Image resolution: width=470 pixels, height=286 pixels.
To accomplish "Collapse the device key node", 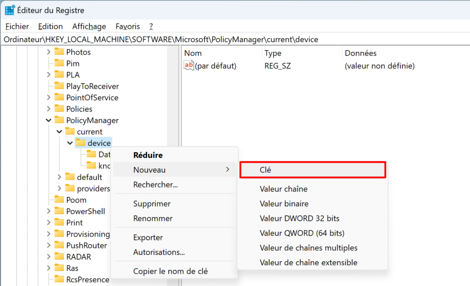I will pos(70,143).
